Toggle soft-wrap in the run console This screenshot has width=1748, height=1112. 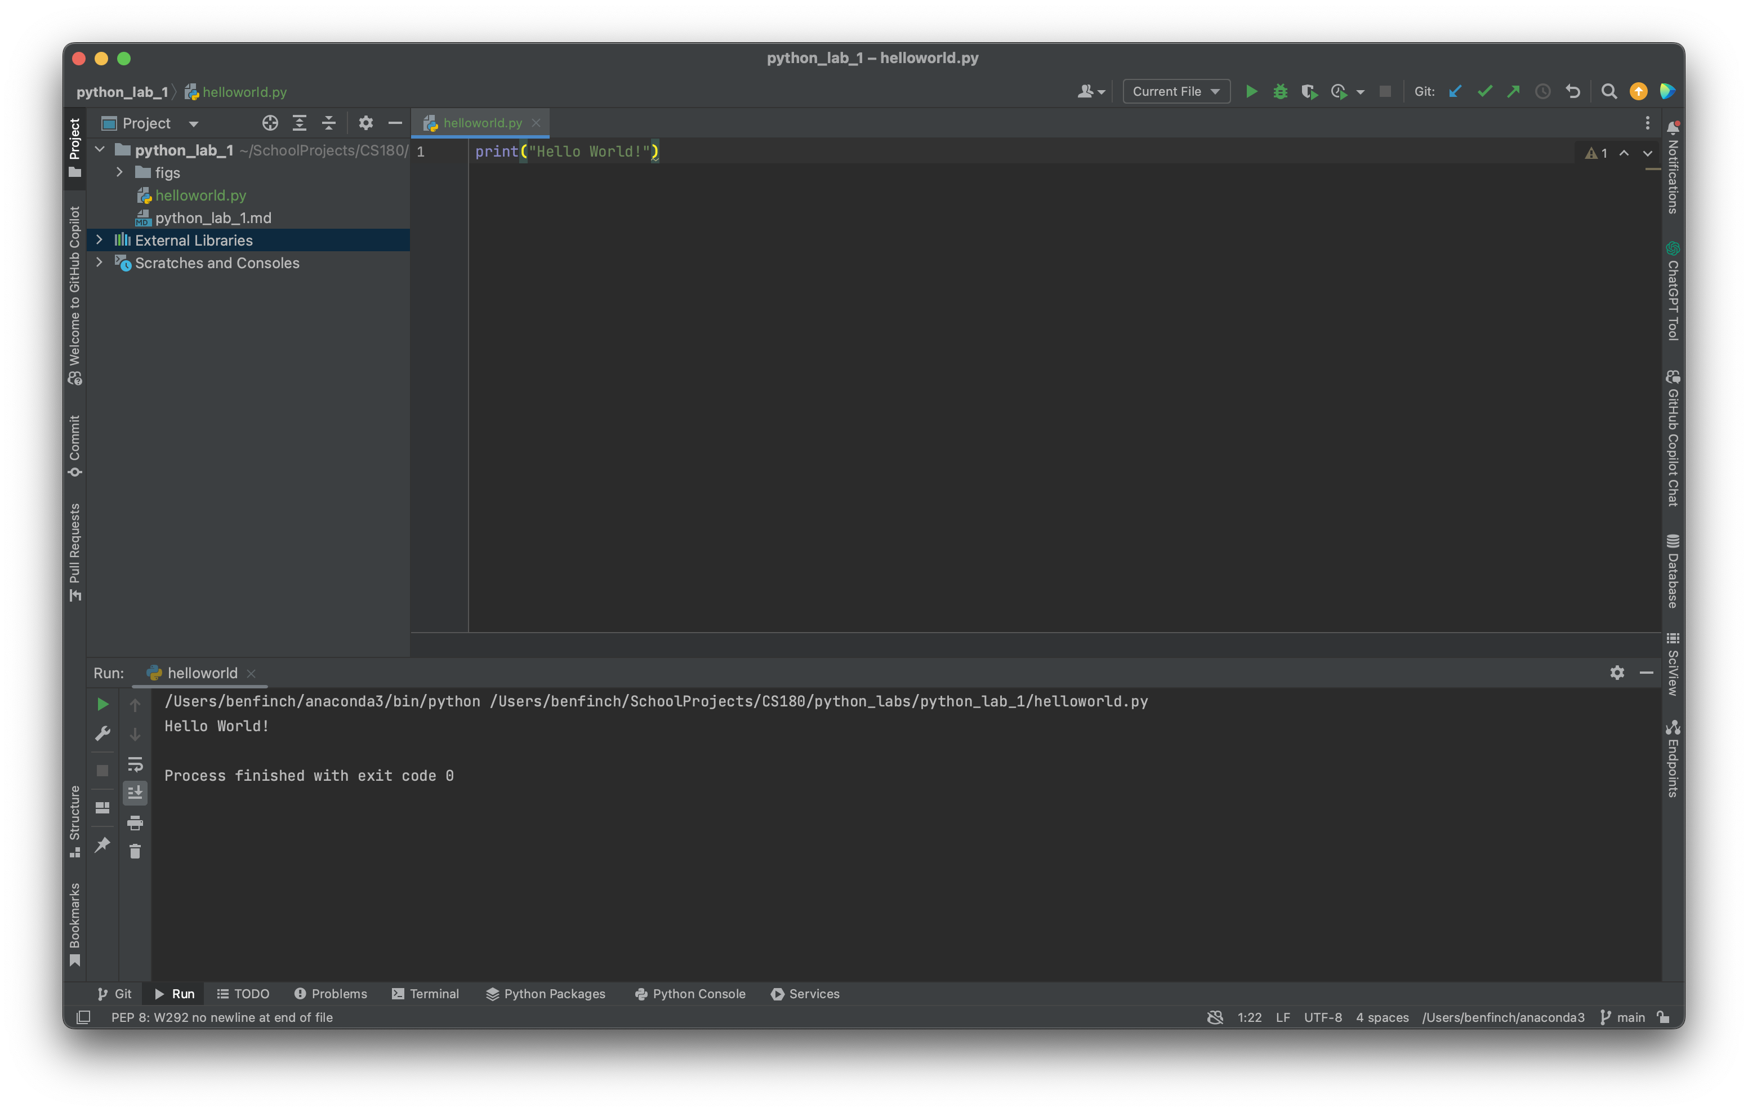(x=135, y=763)
